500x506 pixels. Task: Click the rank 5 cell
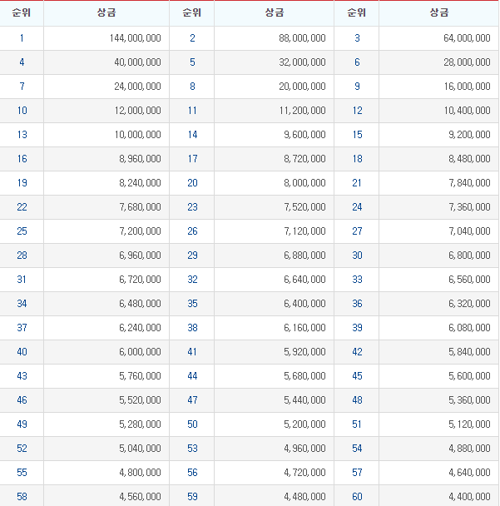192,62
